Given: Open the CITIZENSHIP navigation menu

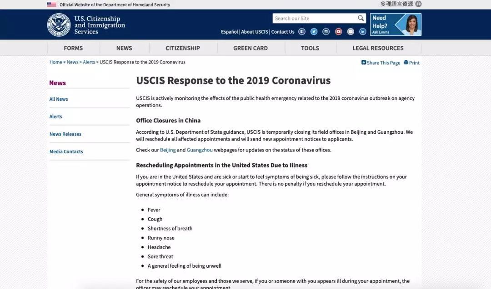Looking at the screenshot, I should (183, 48).
